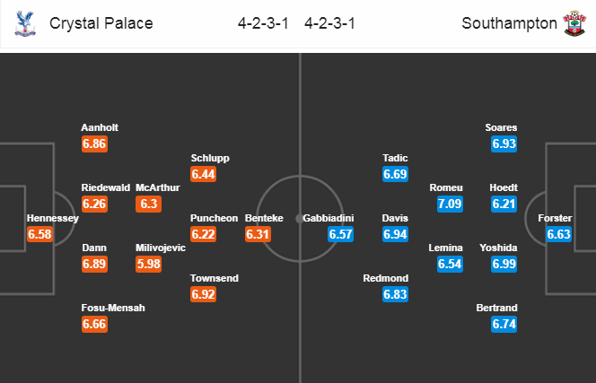The width and height of the screenshot is (596, 383).
Task: Open the Crystal Palace team name link
Action: tap(101, 23)
